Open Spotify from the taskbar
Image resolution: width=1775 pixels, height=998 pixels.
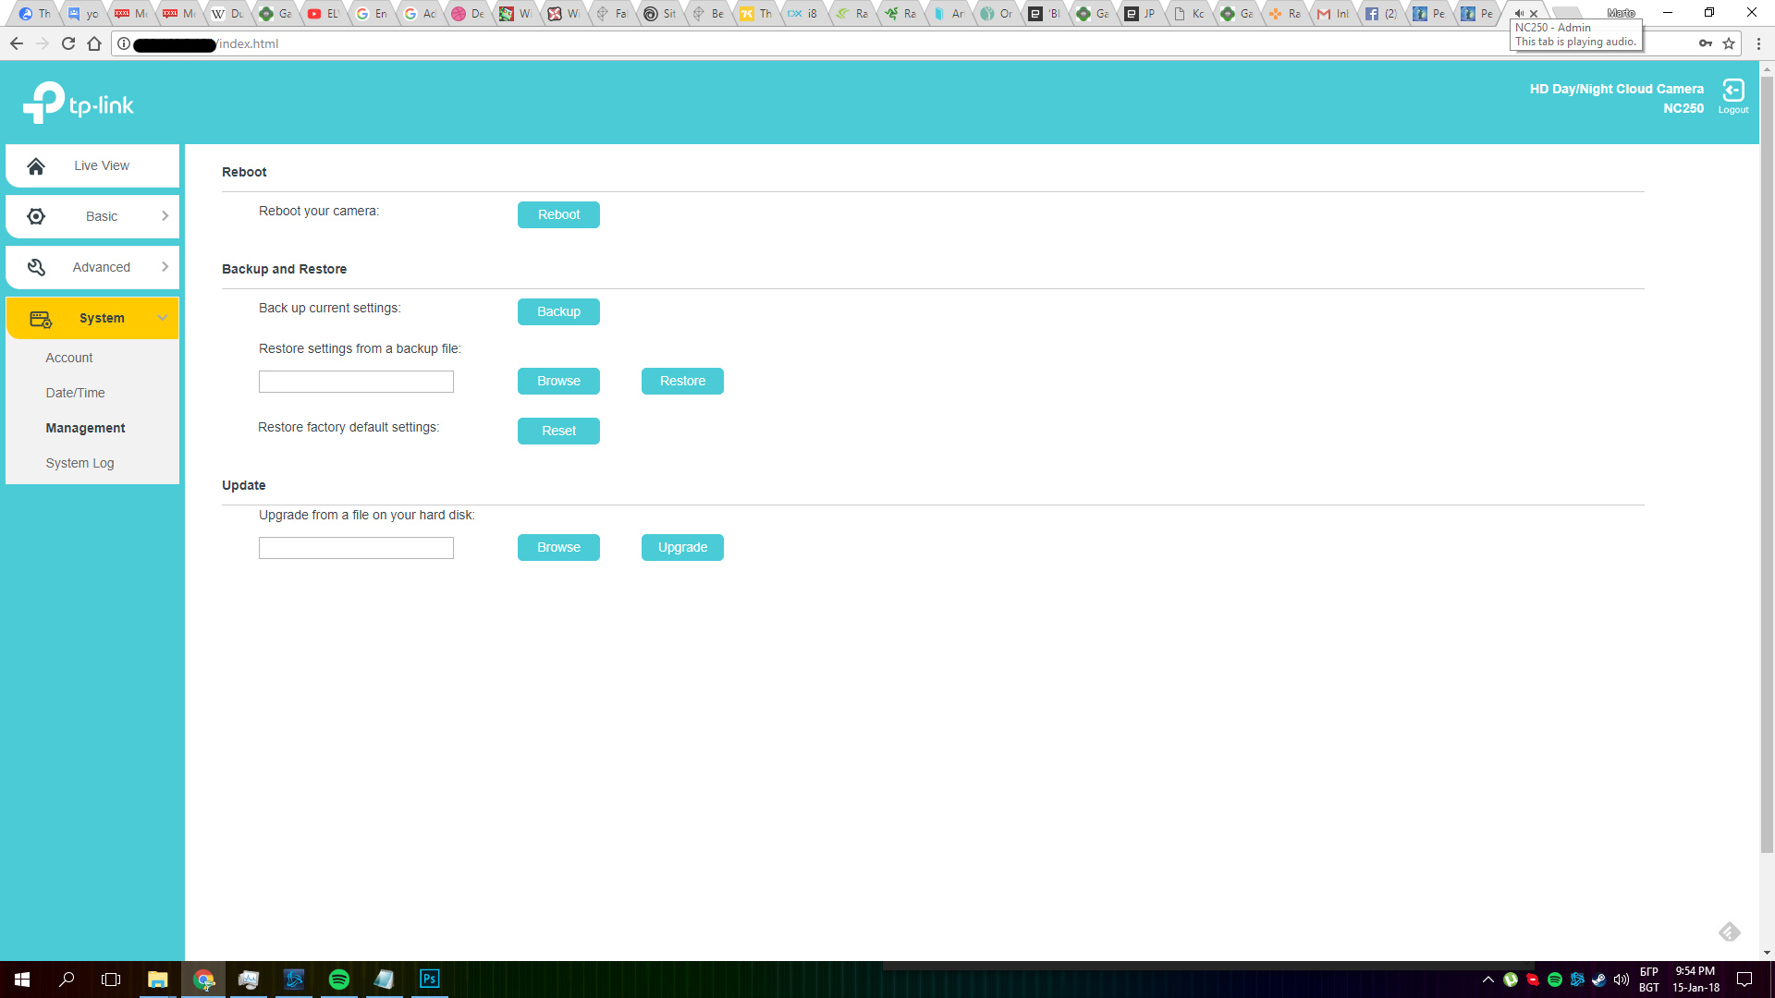(339, 980)
